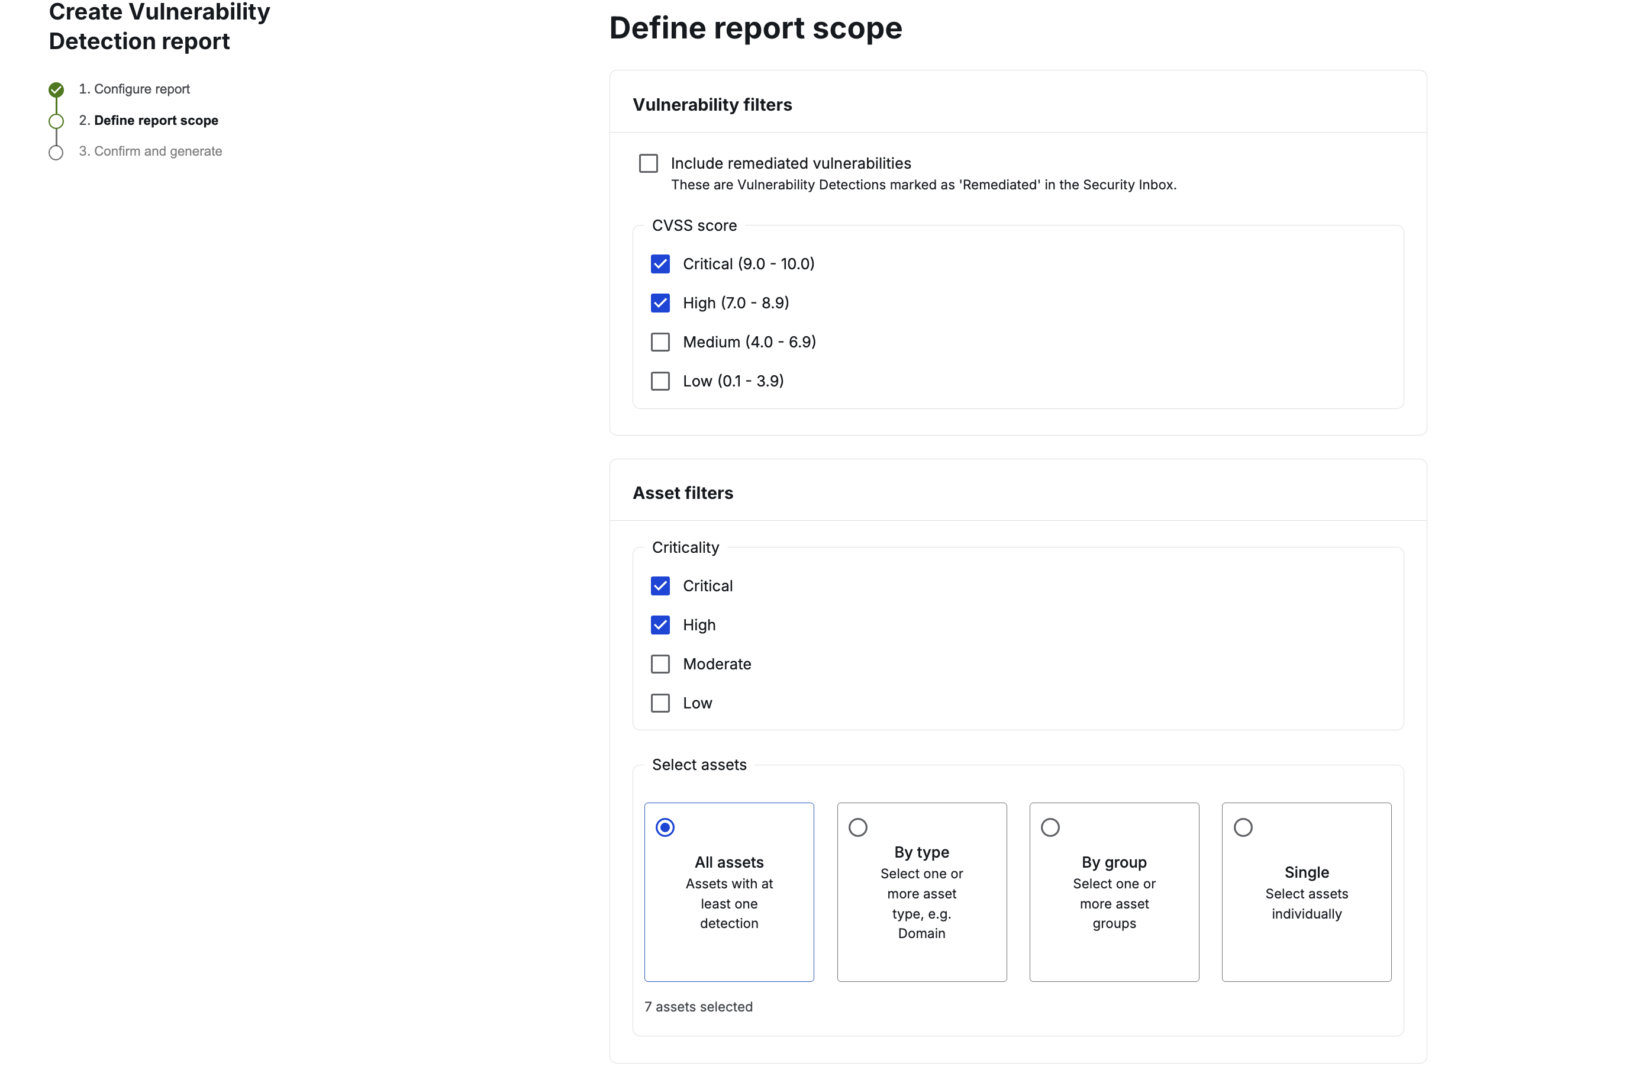Click the Vulnerability filters heading
The width and height of the screenshot is (1638, 1076).
[712, 105]
